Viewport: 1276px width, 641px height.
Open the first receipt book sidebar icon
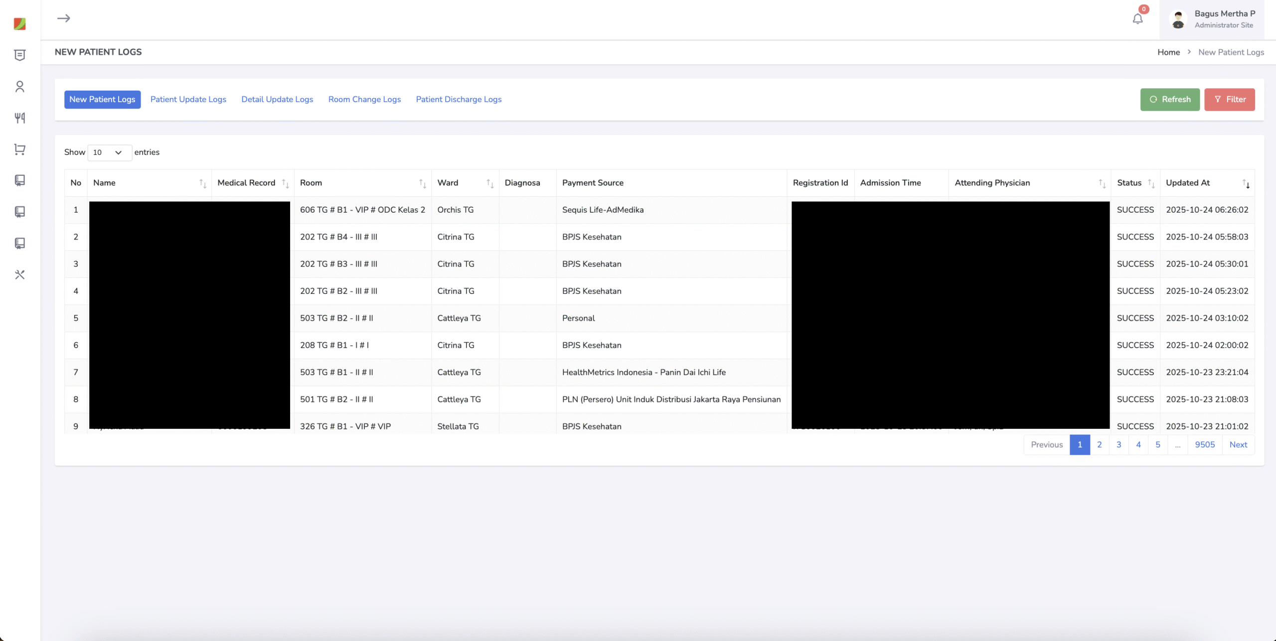[19, 180]
